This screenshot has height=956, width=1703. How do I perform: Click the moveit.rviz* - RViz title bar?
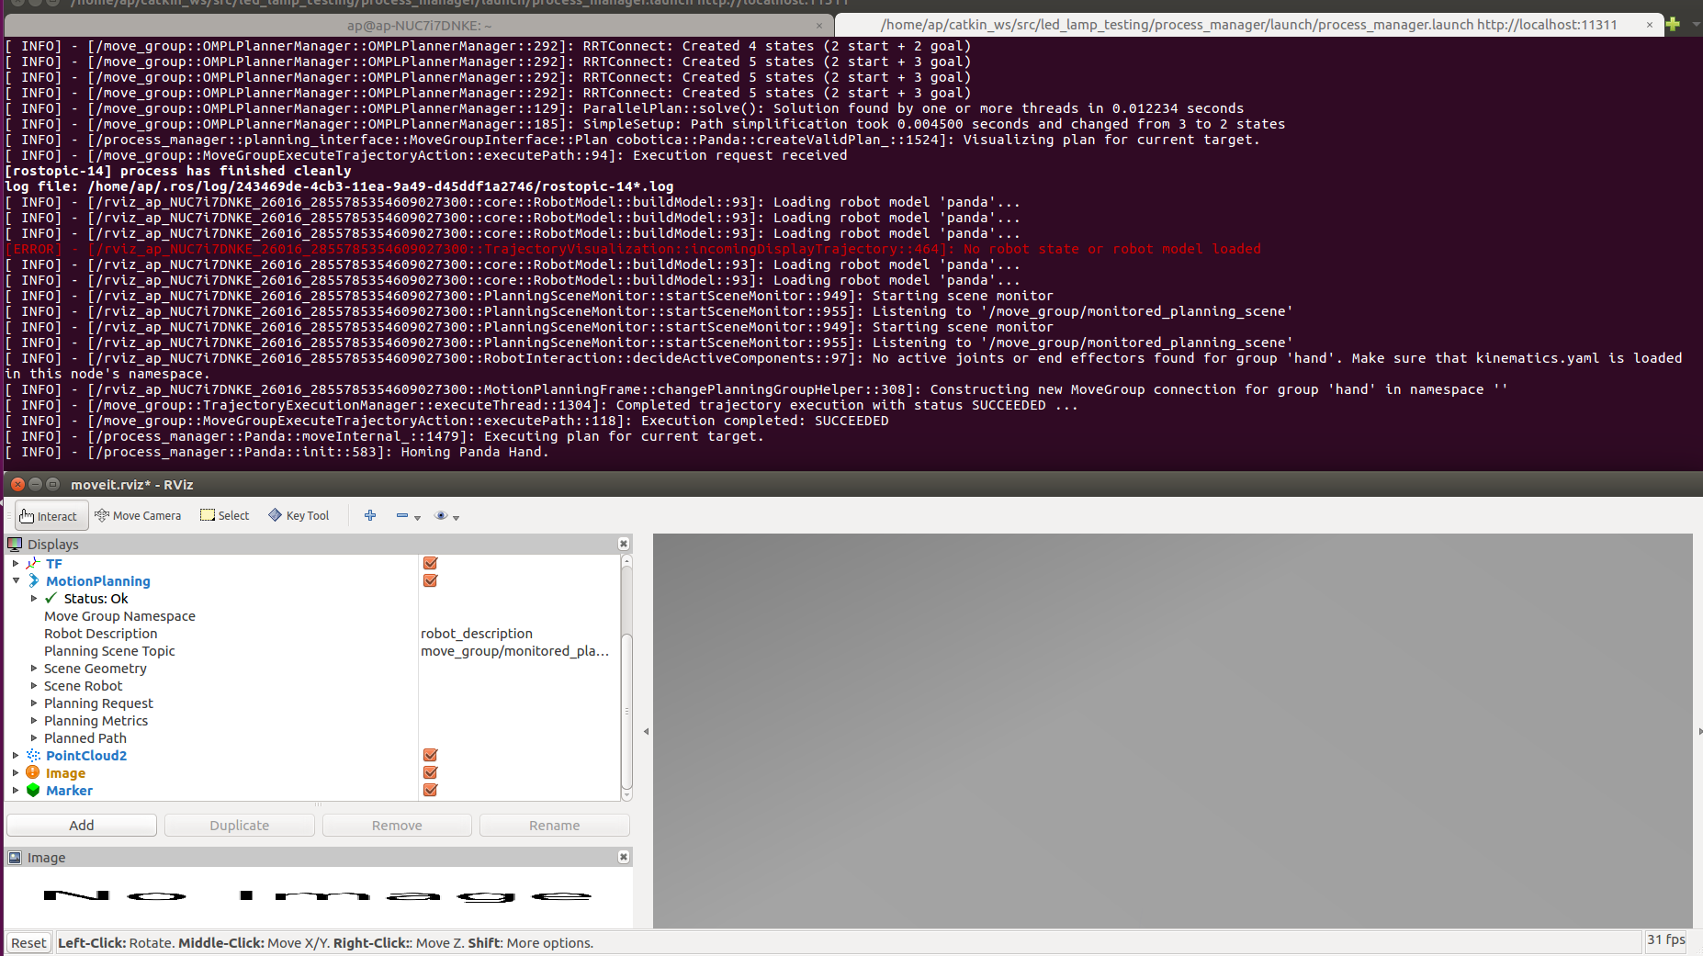pyautogui.click(x=851, y=484)
